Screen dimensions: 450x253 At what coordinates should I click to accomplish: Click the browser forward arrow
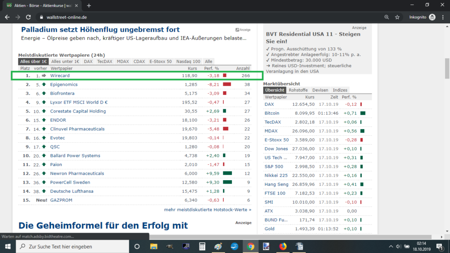coord(18,17)
